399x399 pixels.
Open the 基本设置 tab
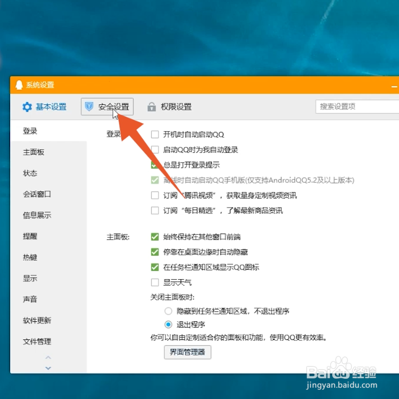[44, 107]
